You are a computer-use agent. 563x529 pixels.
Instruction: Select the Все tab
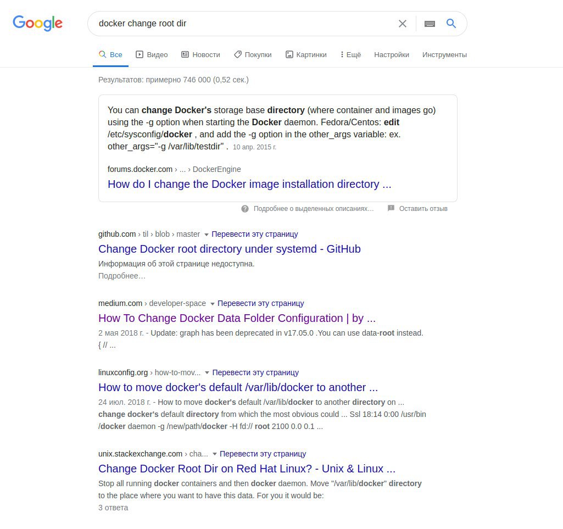pos(110,54)
